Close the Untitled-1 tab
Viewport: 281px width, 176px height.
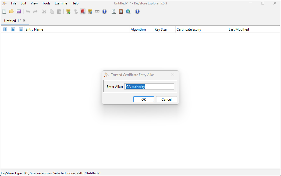(x=24, y=21)
